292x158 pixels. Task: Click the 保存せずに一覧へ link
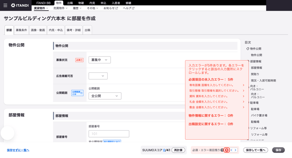click(x=18, y=150)
